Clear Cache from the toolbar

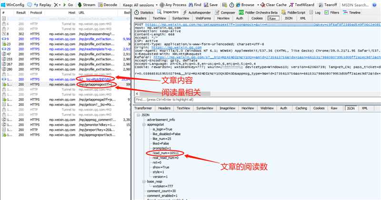(x=273, y=5)
